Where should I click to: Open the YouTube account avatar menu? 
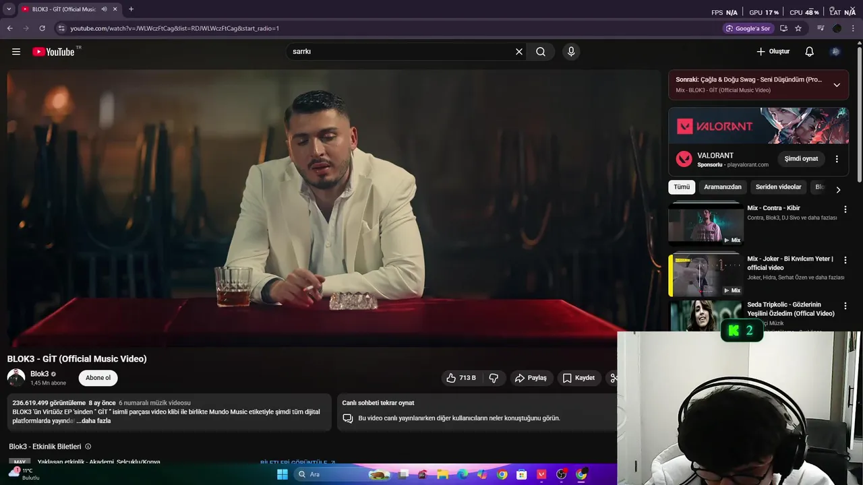coord(836,52)
